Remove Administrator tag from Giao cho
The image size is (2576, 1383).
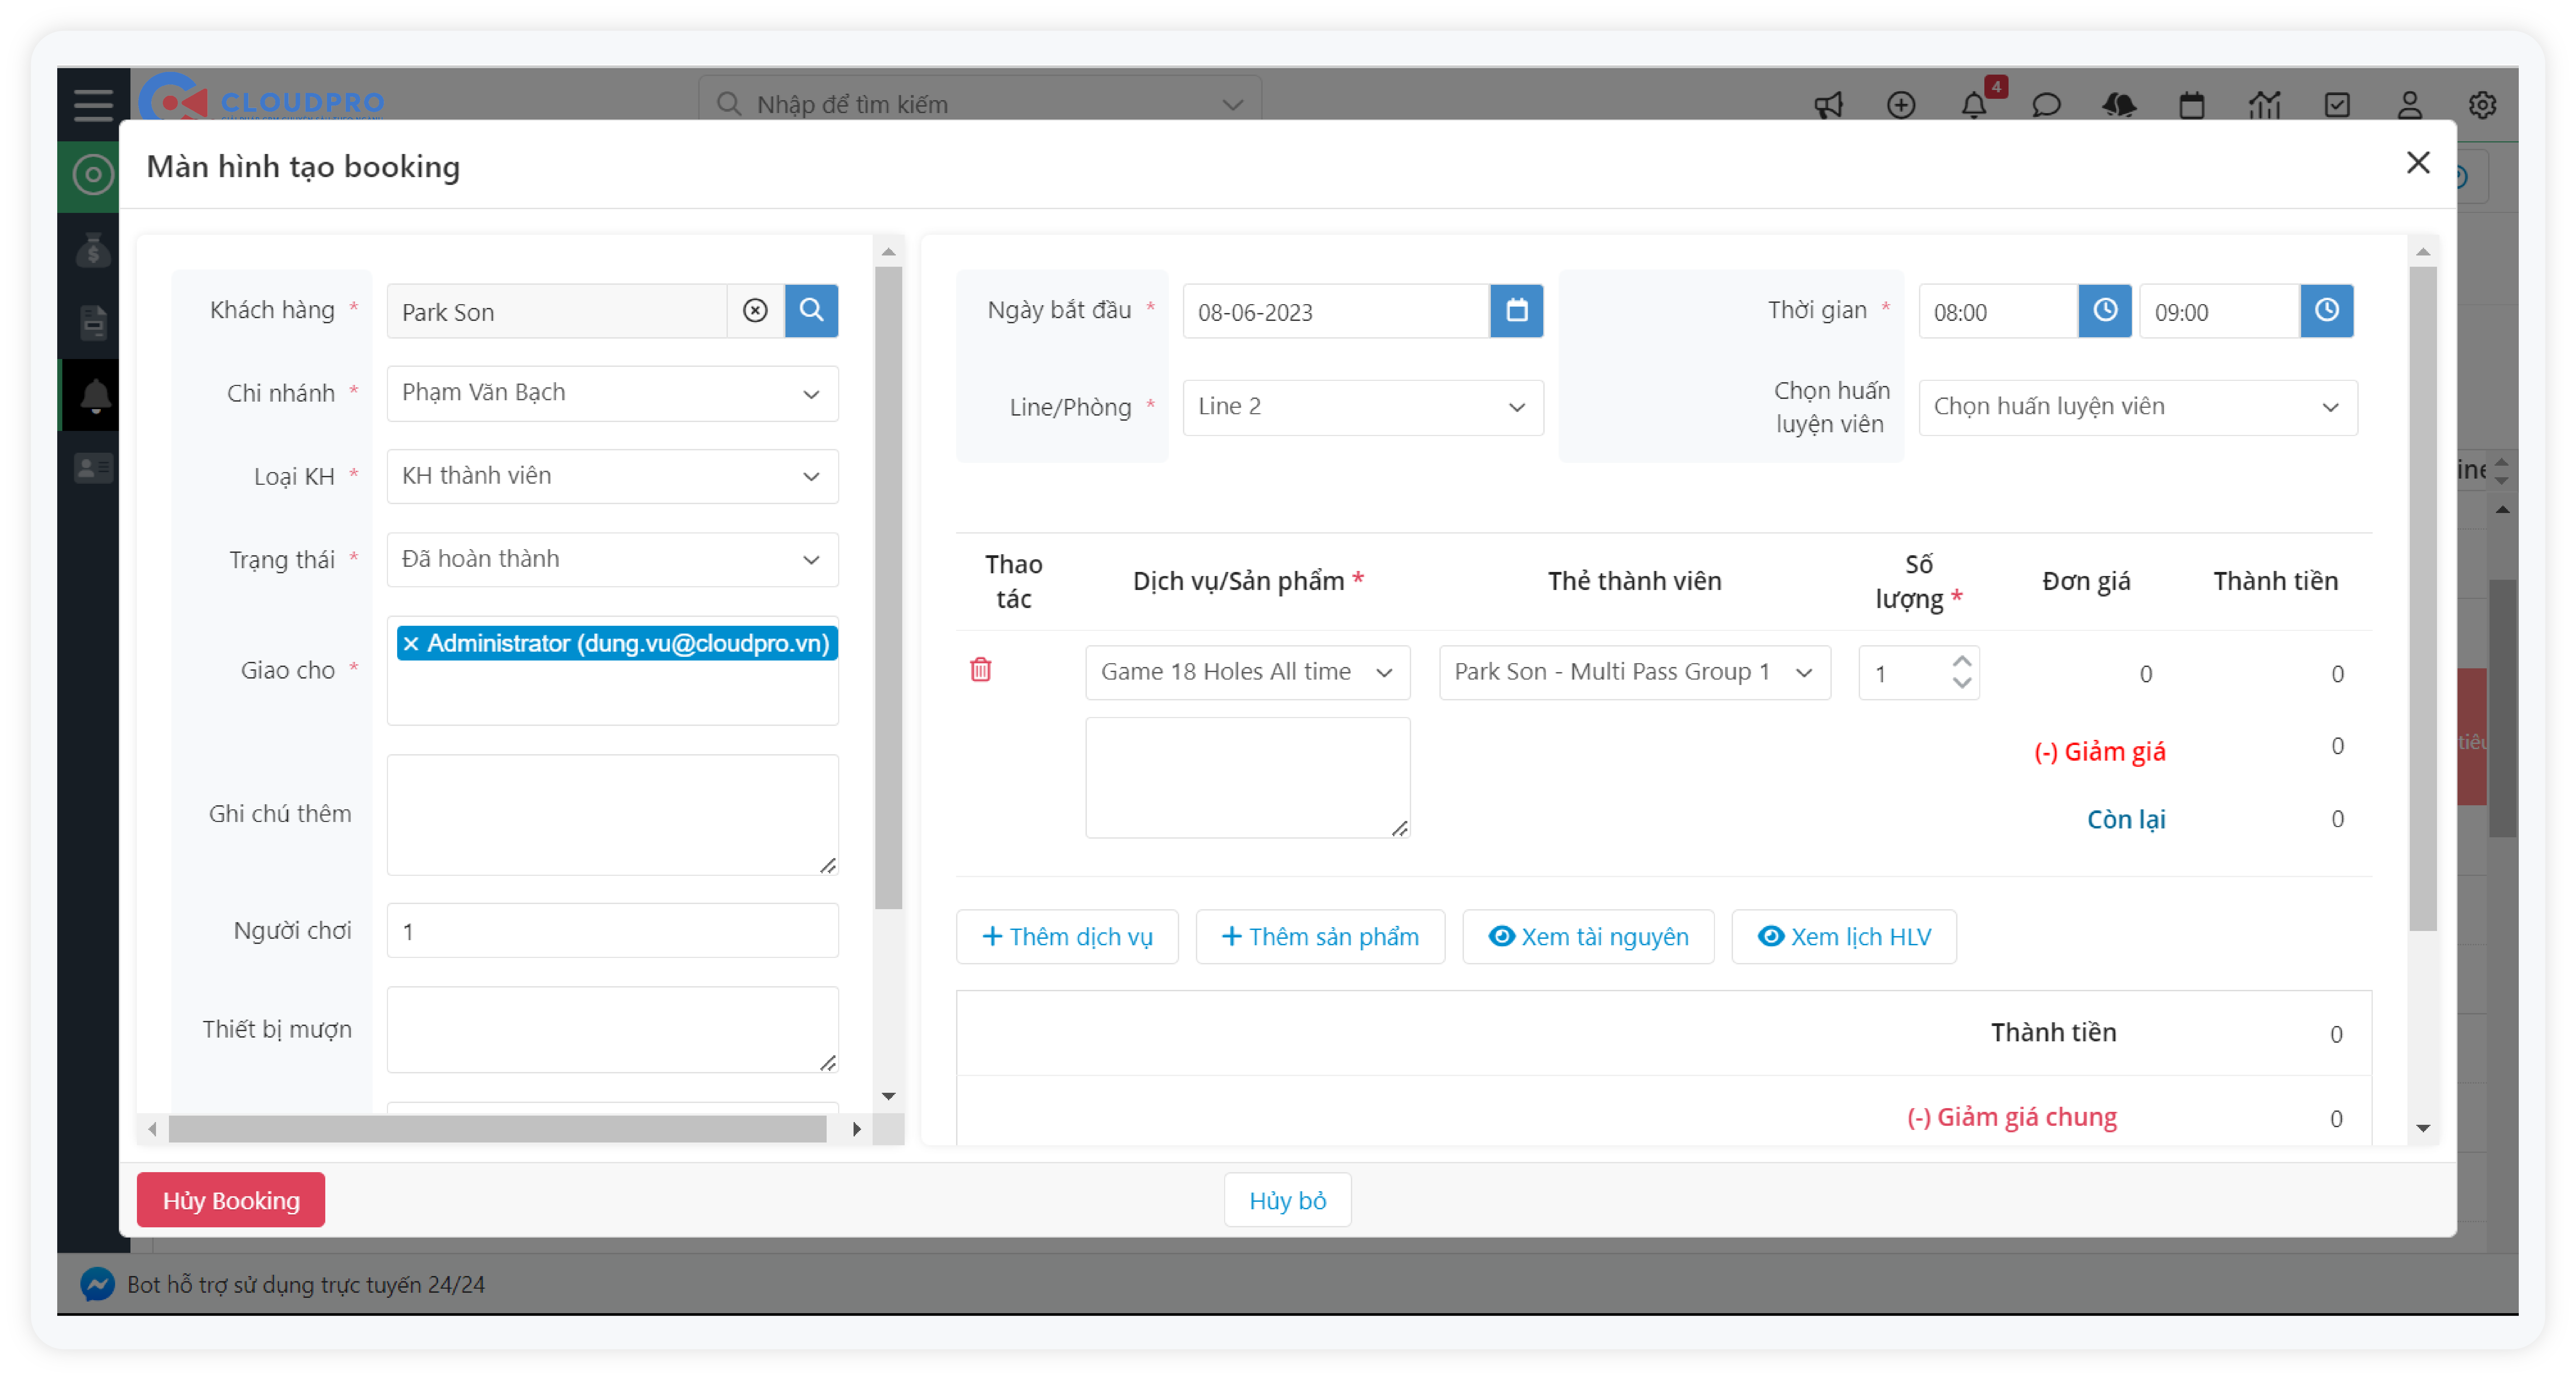coord(411,644)
